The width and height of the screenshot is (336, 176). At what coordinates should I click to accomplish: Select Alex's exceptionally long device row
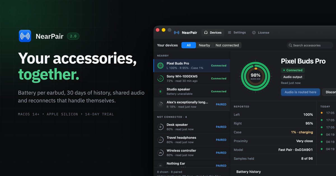(x=192, y=104)
